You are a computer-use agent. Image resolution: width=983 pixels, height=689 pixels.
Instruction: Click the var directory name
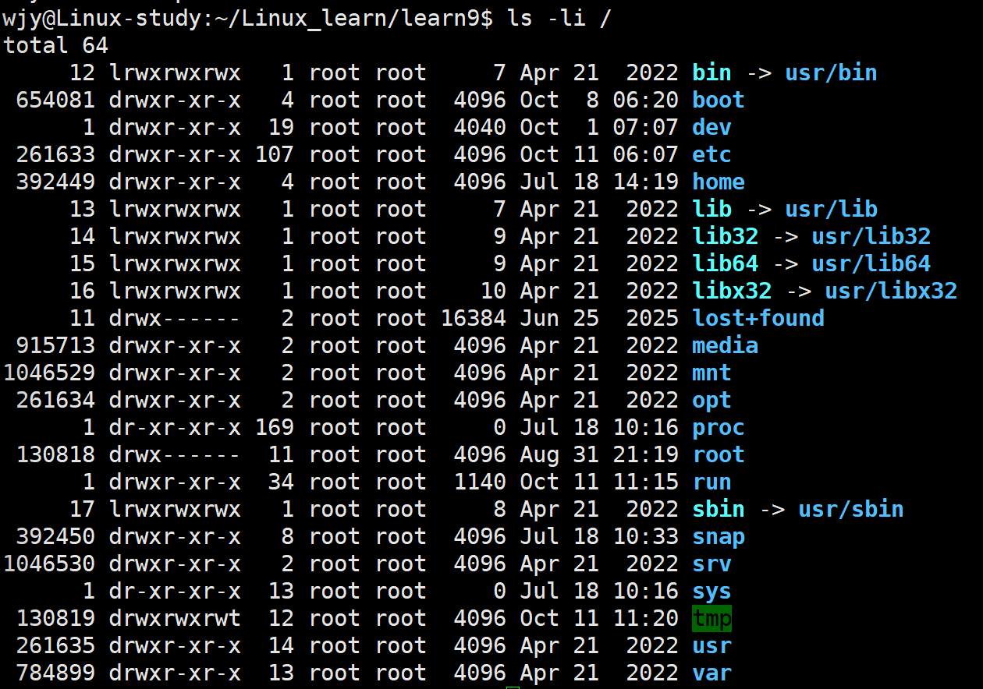pyautogui.click(x=712, y=673)
